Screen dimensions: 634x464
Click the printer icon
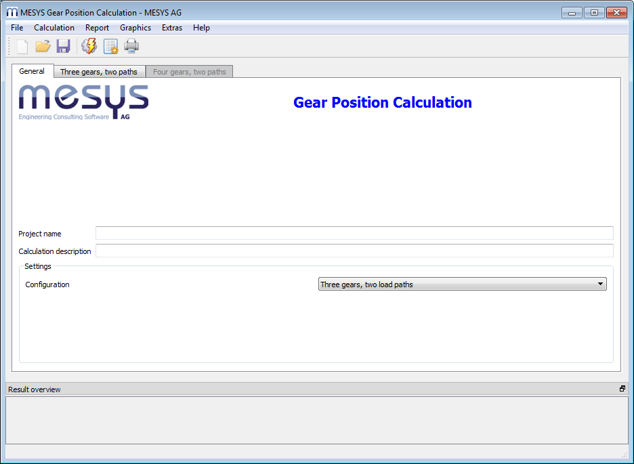pyautogui.click(x=131, y=46)
